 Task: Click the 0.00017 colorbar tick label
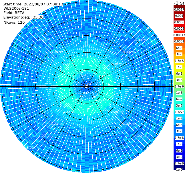click(179, 35)
